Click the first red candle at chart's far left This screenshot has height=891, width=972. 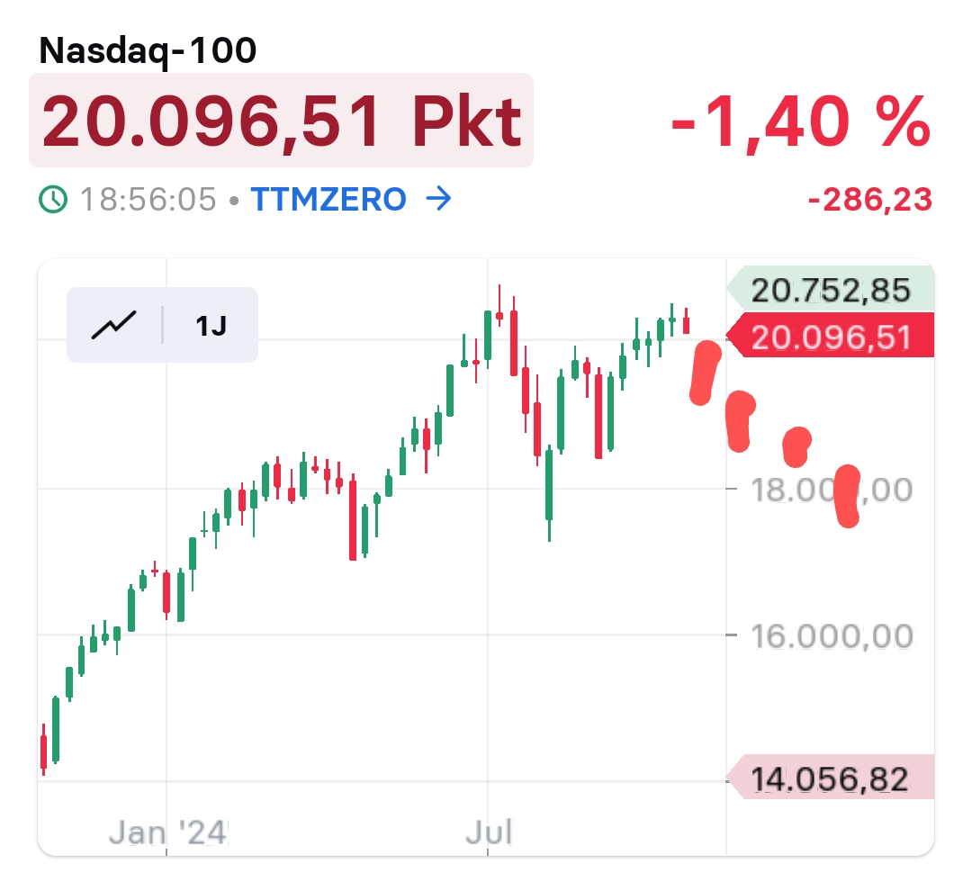point(43,751)
